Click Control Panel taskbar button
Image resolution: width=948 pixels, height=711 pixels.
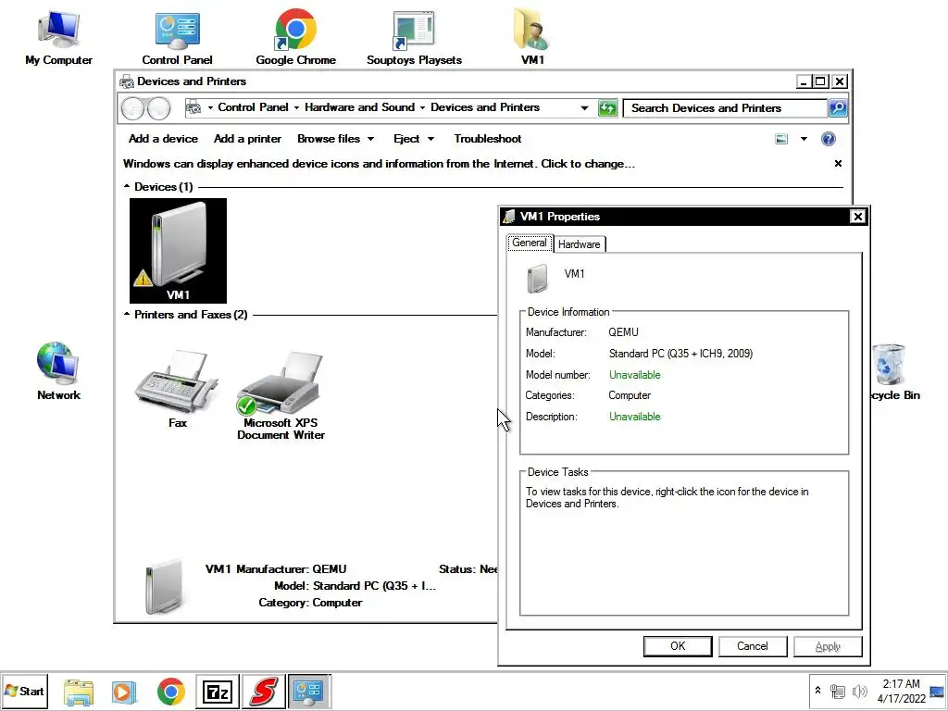[309, 691]
